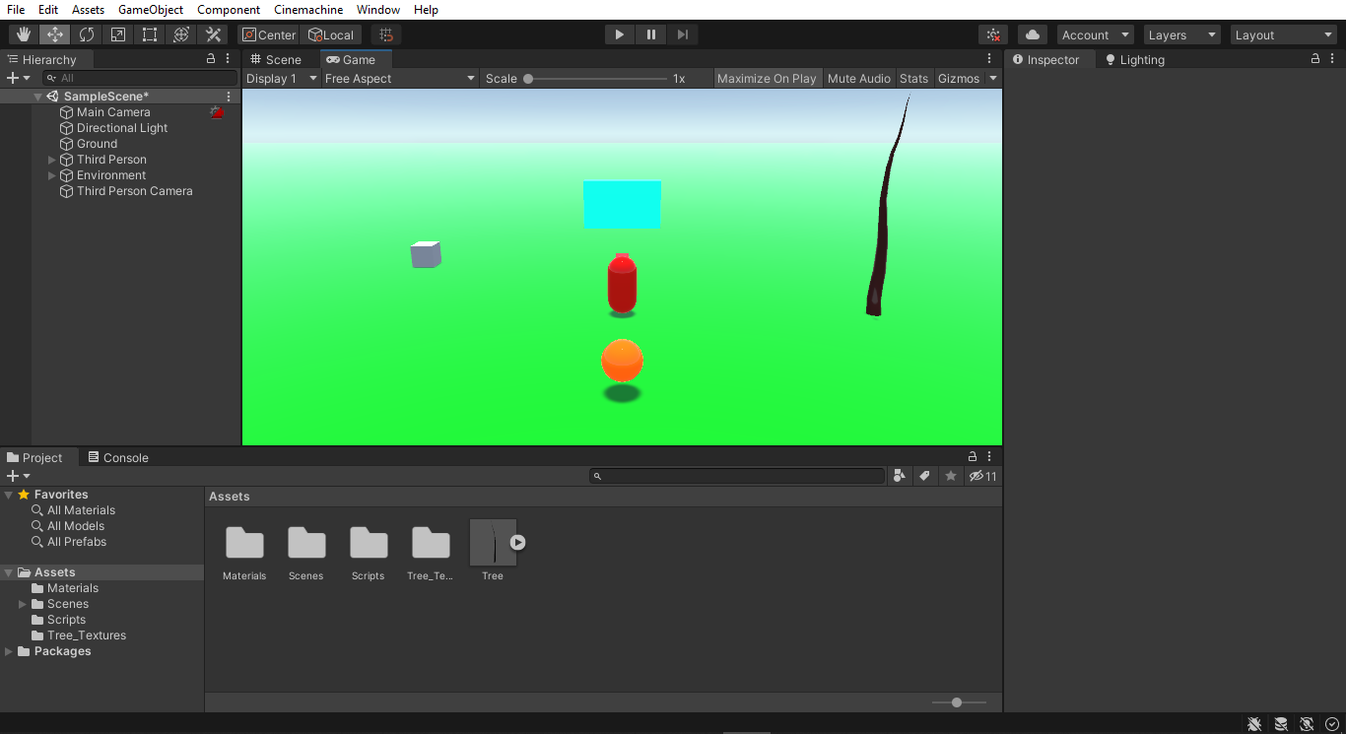Open collaborate cloud-off icon
The image size is (1346, 734).
(x=993, y=34)
